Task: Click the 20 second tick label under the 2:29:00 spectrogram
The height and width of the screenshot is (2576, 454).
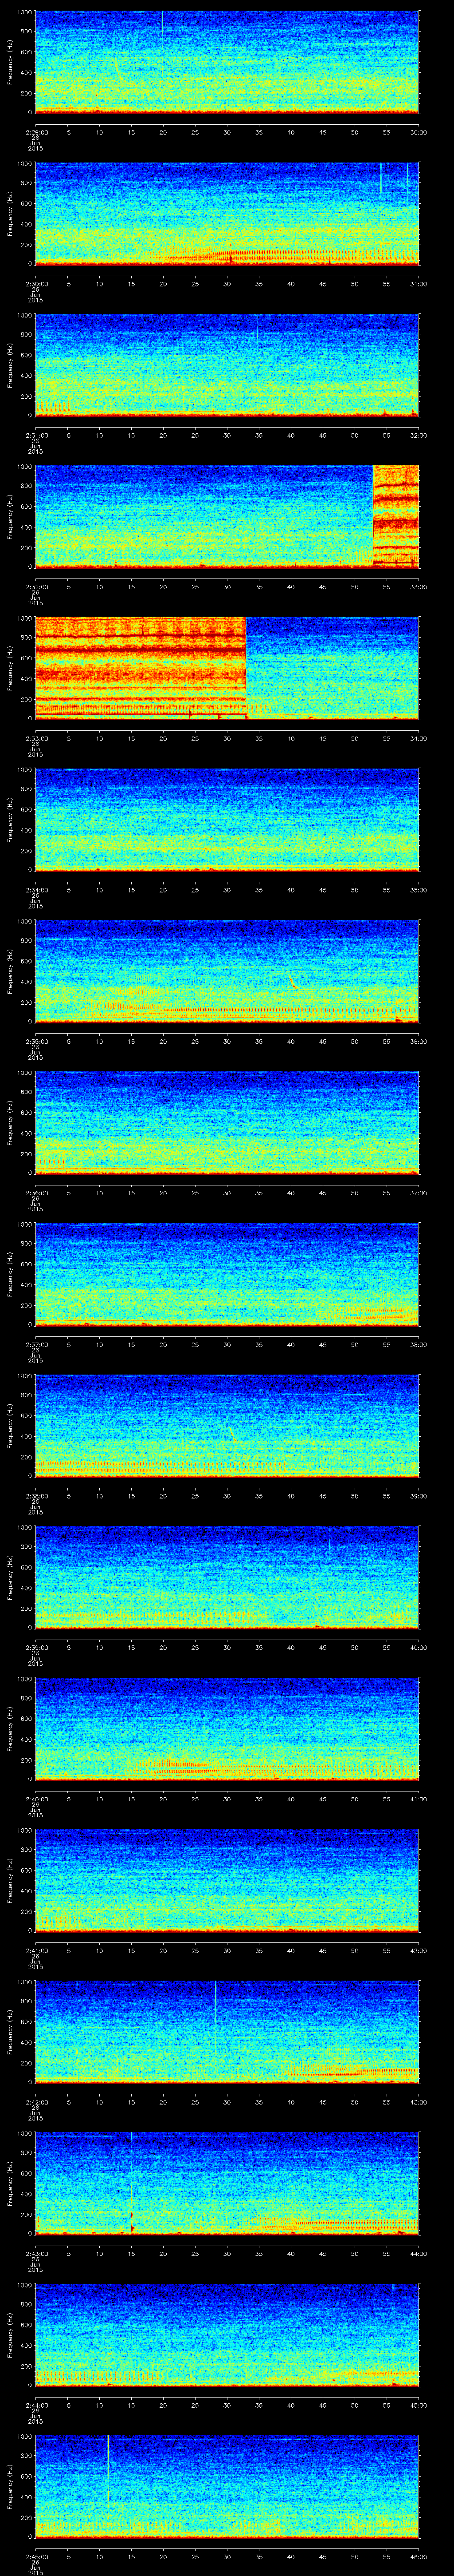Action: click(x=163, y=131)
